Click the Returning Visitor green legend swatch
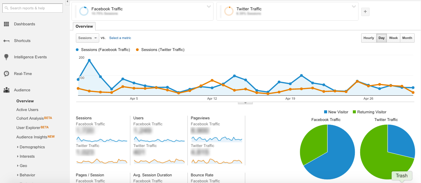 pyautogui.click(x=354, y=112)
